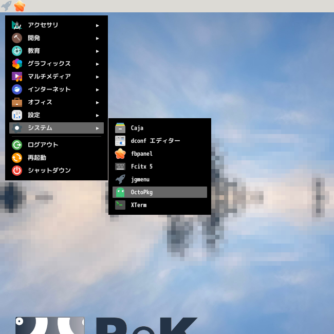334x334 pixels.
Task: Choose the オフィス menu entry
Action: pos(57,102)
